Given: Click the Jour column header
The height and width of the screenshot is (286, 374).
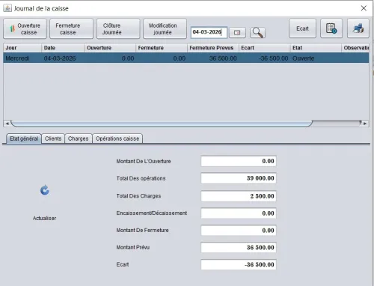Looking at the screenshot, I should click(x=22, y=48).
